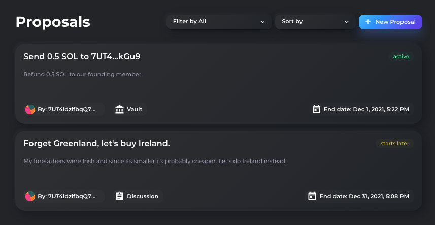
Task: Click the starts later status badge
Action: coord(395,143)
